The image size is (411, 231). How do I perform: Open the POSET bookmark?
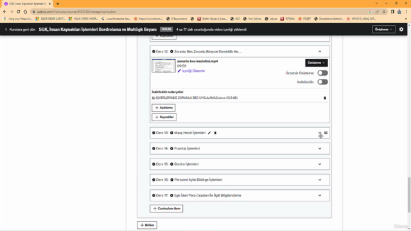point(304,19)
